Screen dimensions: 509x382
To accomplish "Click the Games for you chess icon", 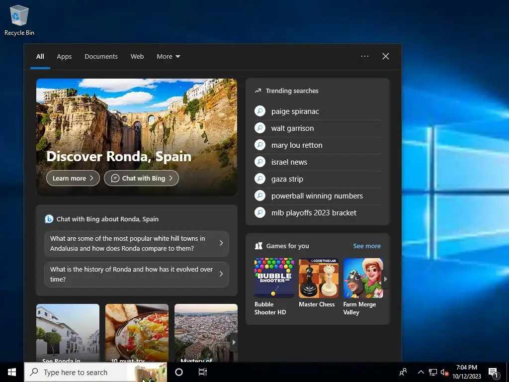I will click(258, 246).
